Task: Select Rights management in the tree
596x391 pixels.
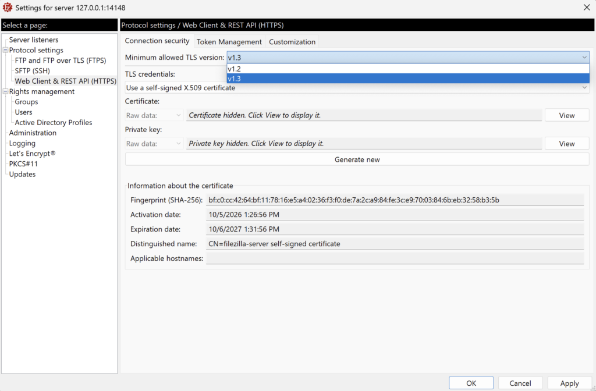Action: 42,91
